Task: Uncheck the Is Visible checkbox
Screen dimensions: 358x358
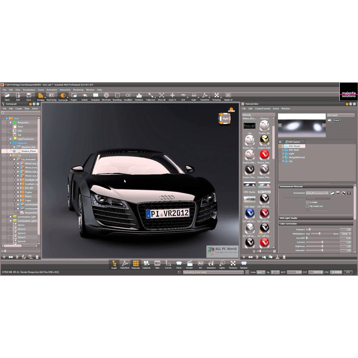Action: [x=307, y=202]
